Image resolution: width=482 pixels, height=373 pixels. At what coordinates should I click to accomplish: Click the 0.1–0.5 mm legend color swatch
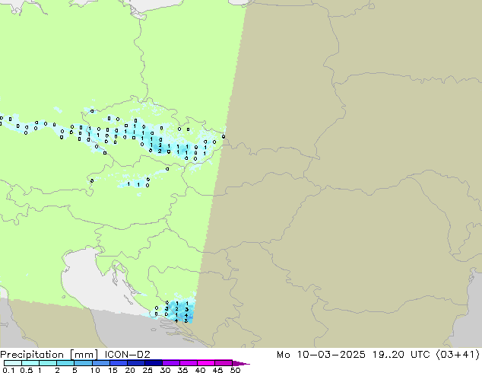point(13,363)
